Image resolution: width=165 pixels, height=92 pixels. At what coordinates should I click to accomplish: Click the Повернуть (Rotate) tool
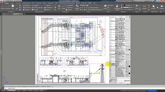(x=35, y=5)
